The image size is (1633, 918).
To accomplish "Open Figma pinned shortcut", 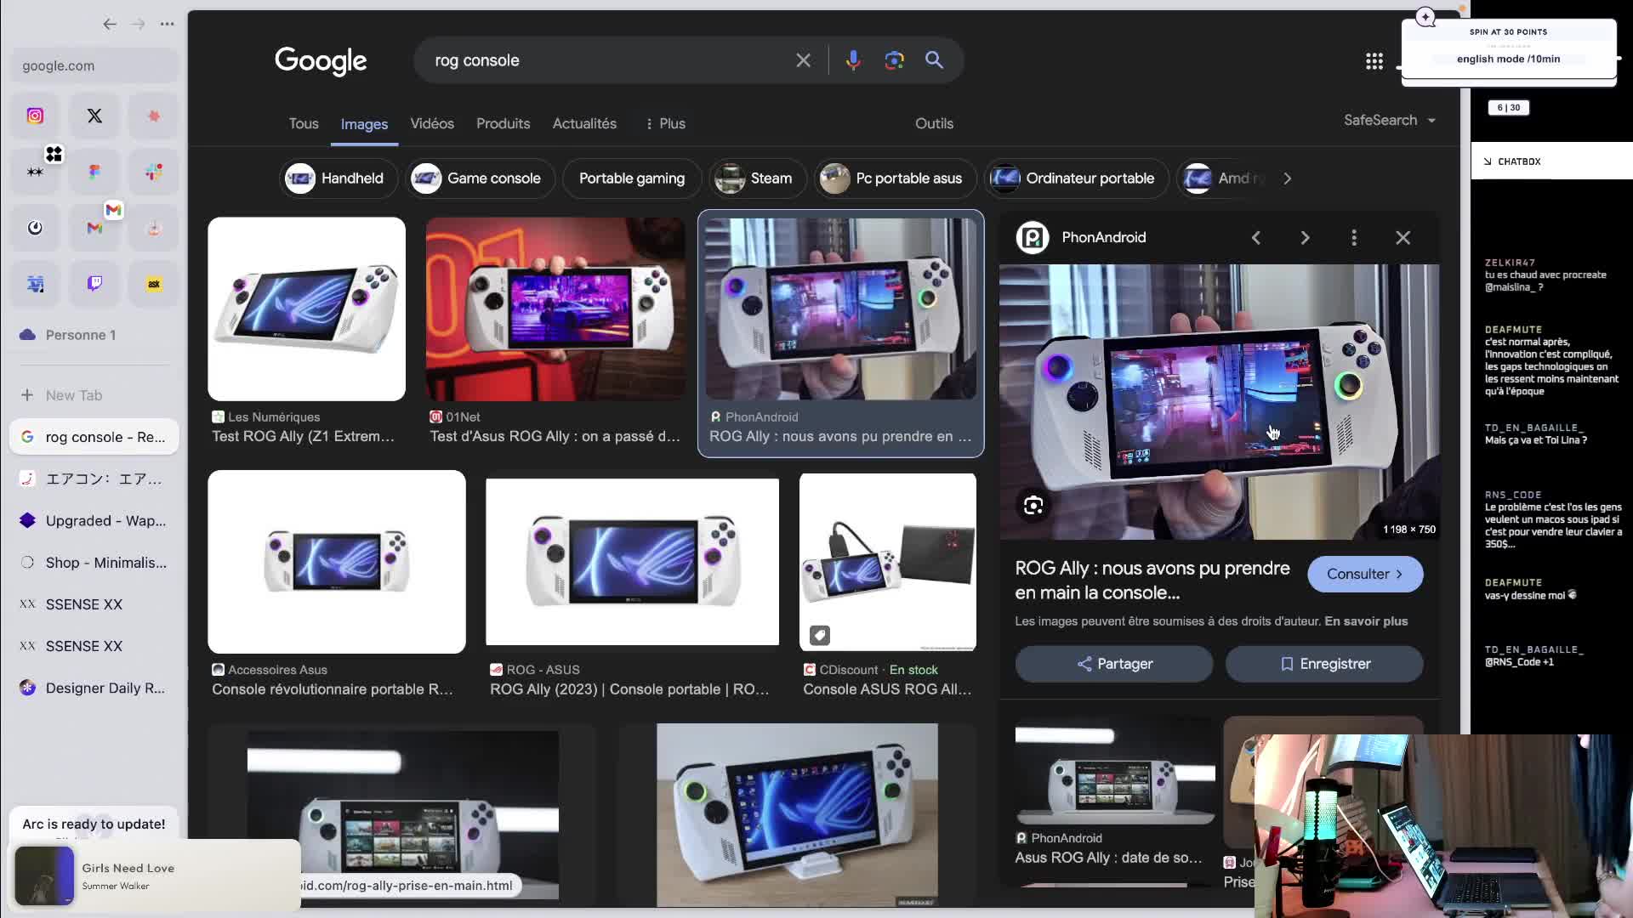I will tap(94, 172).
